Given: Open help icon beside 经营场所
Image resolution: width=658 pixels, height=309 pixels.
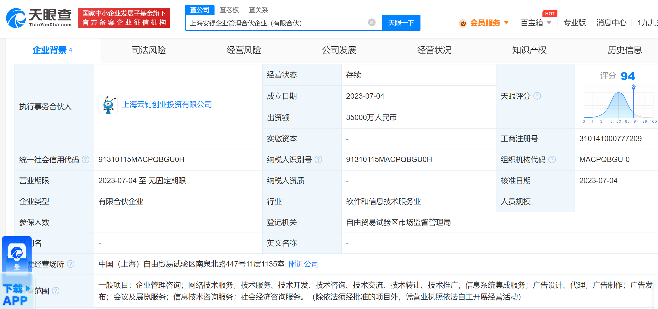Looking at the screenshot, I should [71, 264].
